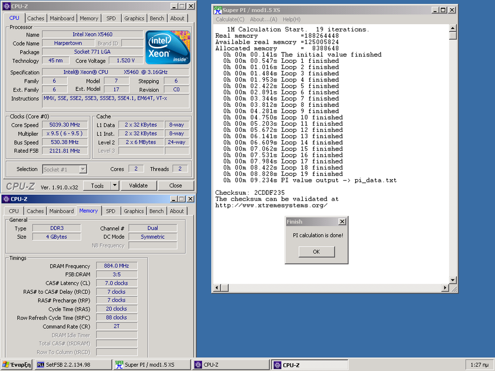Open Bench tab in lower CPU-Z window
495x371 pixels.
point(157,211)
